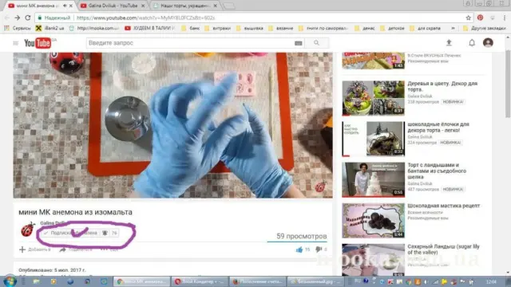This screenshot has width=511, height=287.
Task: Click the page vertical scrollbar thumb
Action: [x=508, y=84]
